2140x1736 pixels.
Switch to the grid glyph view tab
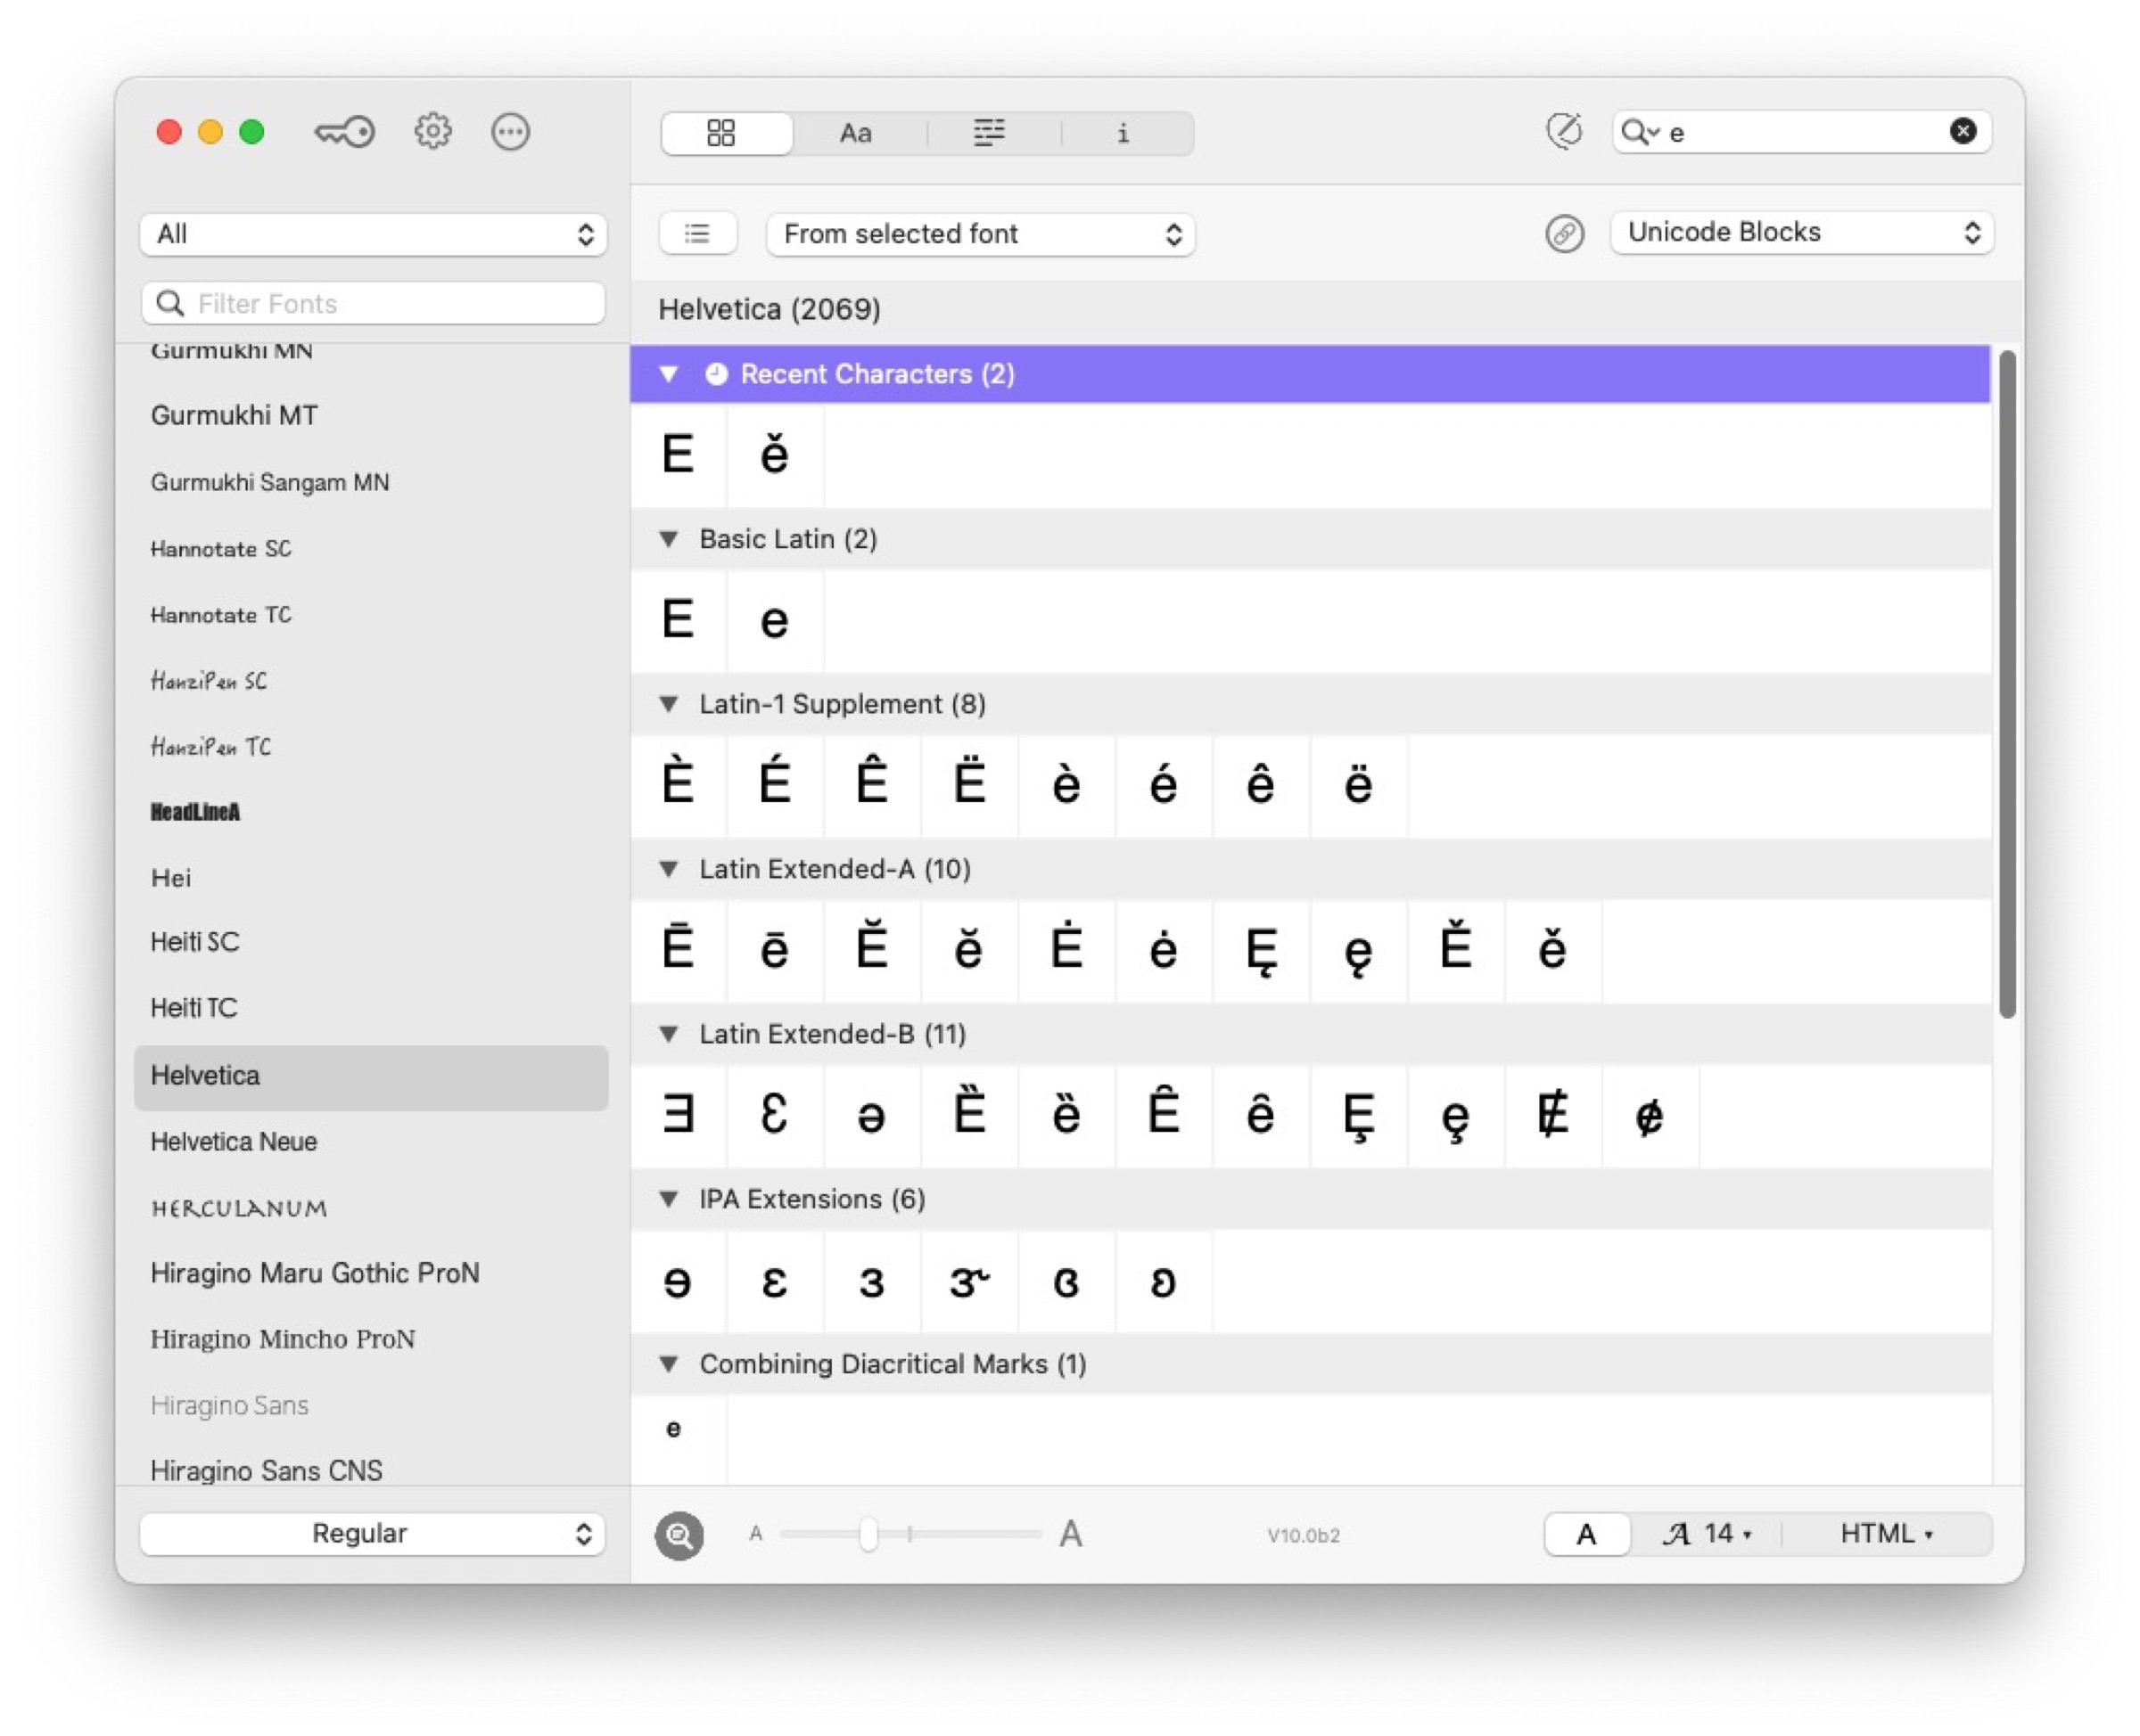coord(721,133)
